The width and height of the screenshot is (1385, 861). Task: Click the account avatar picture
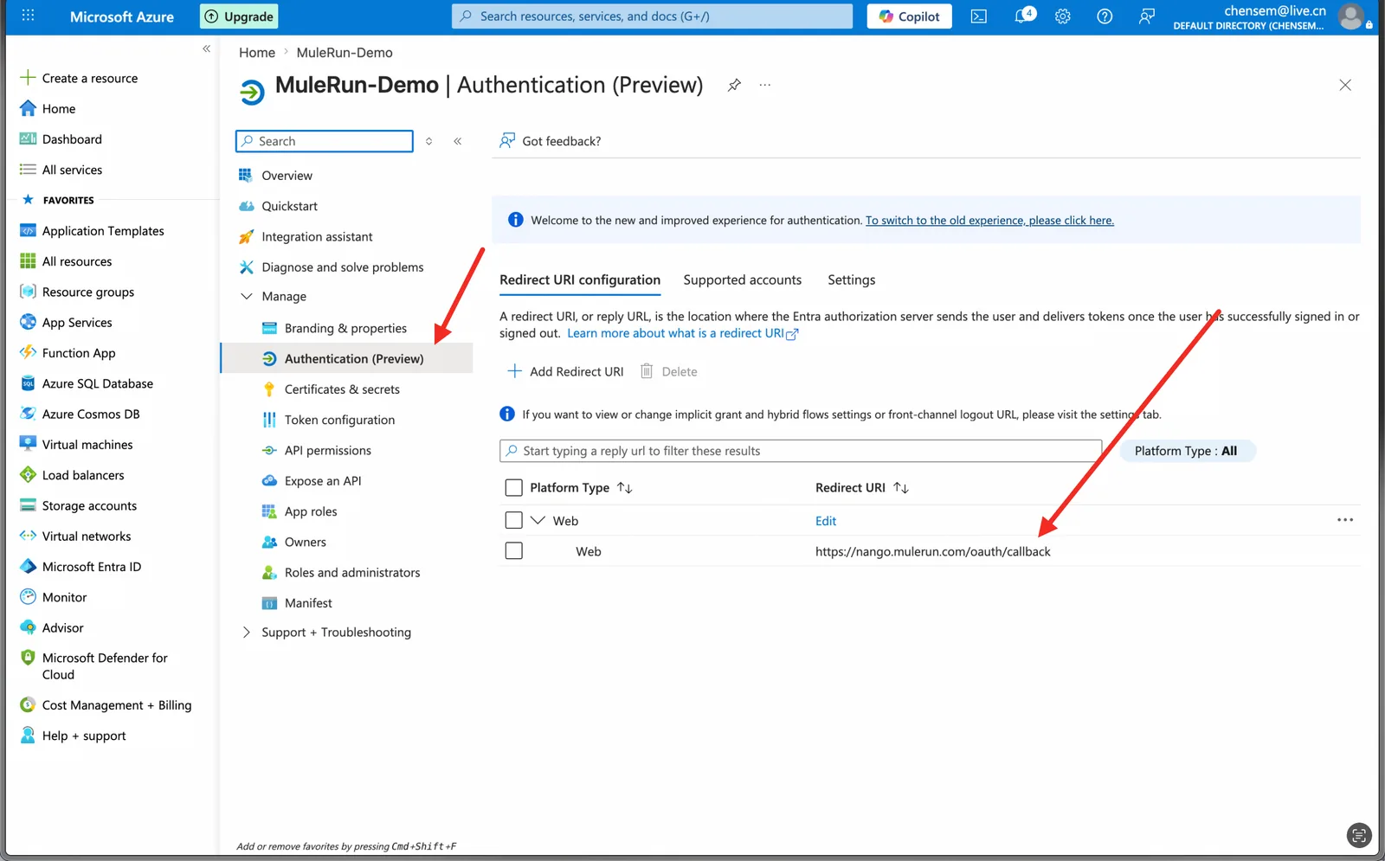tap(1351, 16)
